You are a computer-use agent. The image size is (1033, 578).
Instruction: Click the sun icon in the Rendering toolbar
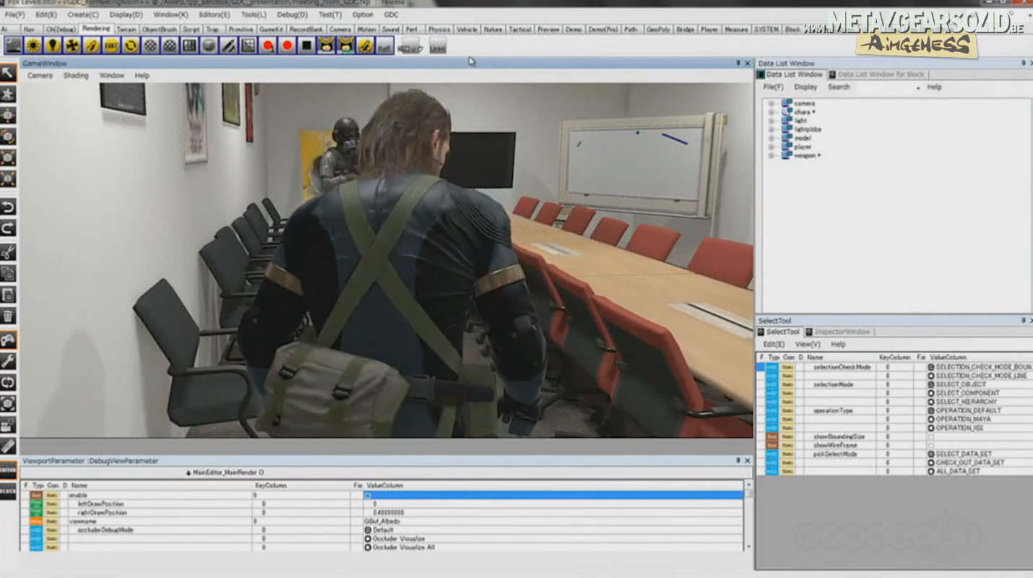click(x=33, y=46)
